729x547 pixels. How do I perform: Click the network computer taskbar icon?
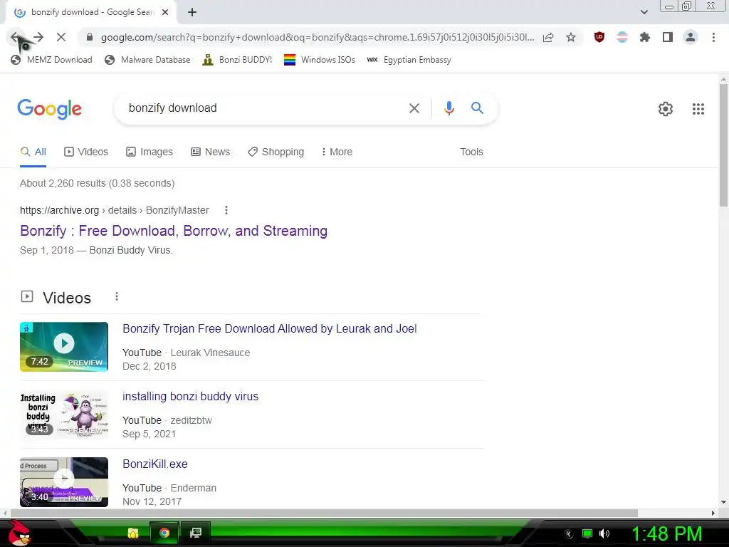[196, 533]
